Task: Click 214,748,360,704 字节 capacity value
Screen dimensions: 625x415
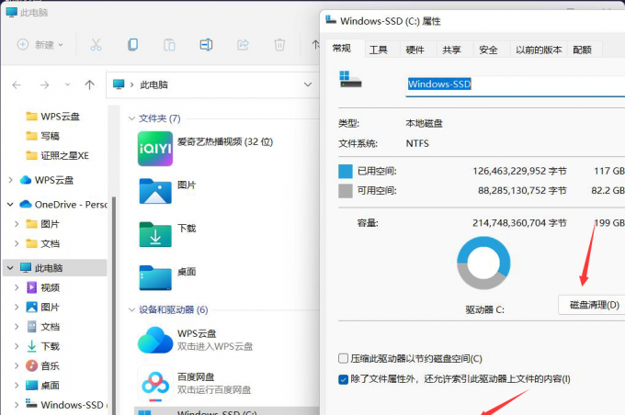Action: pos(520,223)
